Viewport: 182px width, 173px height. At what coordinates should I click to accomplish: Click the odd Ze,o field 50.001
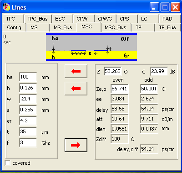click(x=149, y=89)
